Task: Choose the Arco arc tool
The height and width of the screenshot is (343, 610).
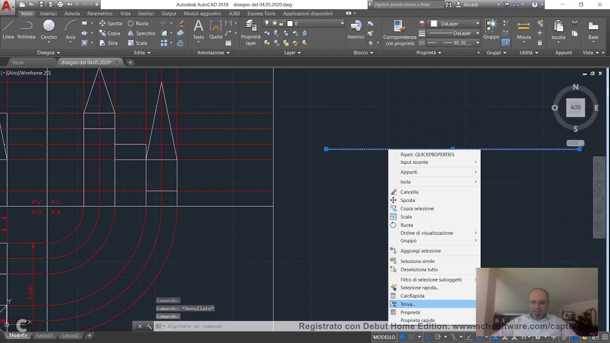Action: click(71, 30)
